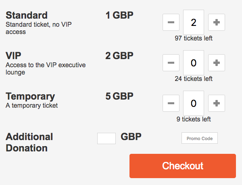Image resolution: width=242 pixels, height=185 pixels.
Task: Click the Additional Donation amount field
Action: click(106, 138)
